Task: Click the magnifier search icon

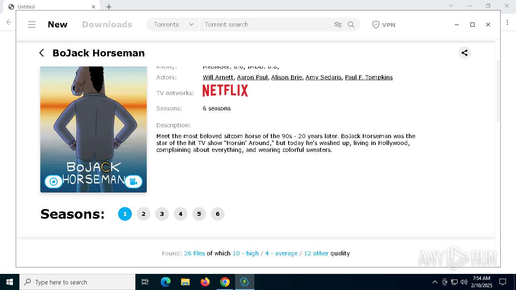Action: tap(351, 25)
